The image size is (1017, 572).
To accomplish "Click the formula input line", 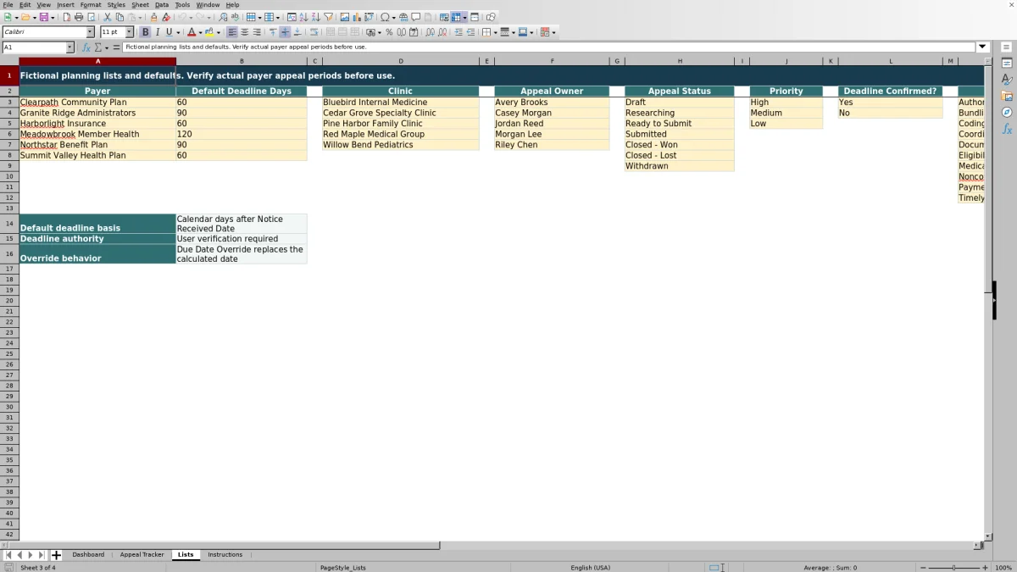I will (549, 47).
